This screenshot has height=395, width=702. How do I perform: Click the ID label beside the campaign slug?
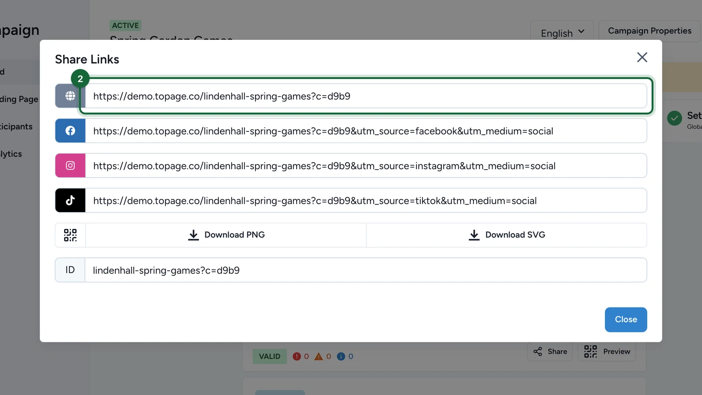pyautogui.click(x=70, y=270)
